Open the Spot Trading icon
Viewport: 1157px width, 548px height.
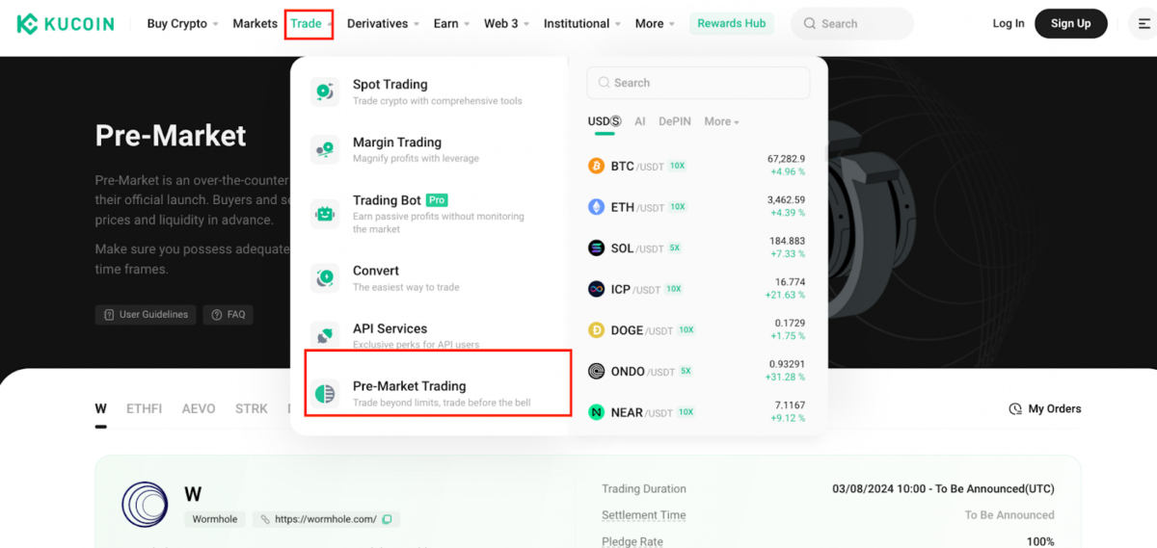coord(325,91)
